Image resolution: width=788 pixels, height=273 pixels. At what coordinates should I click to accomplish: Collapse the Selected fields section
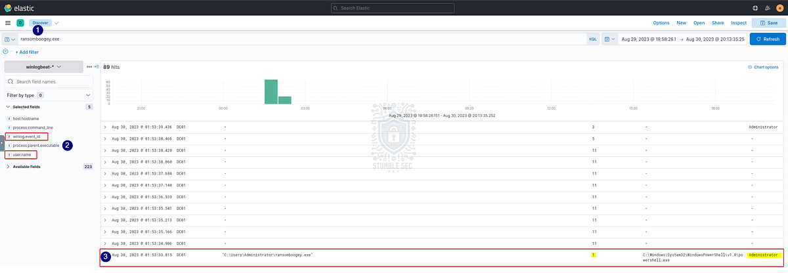(8, 106)
